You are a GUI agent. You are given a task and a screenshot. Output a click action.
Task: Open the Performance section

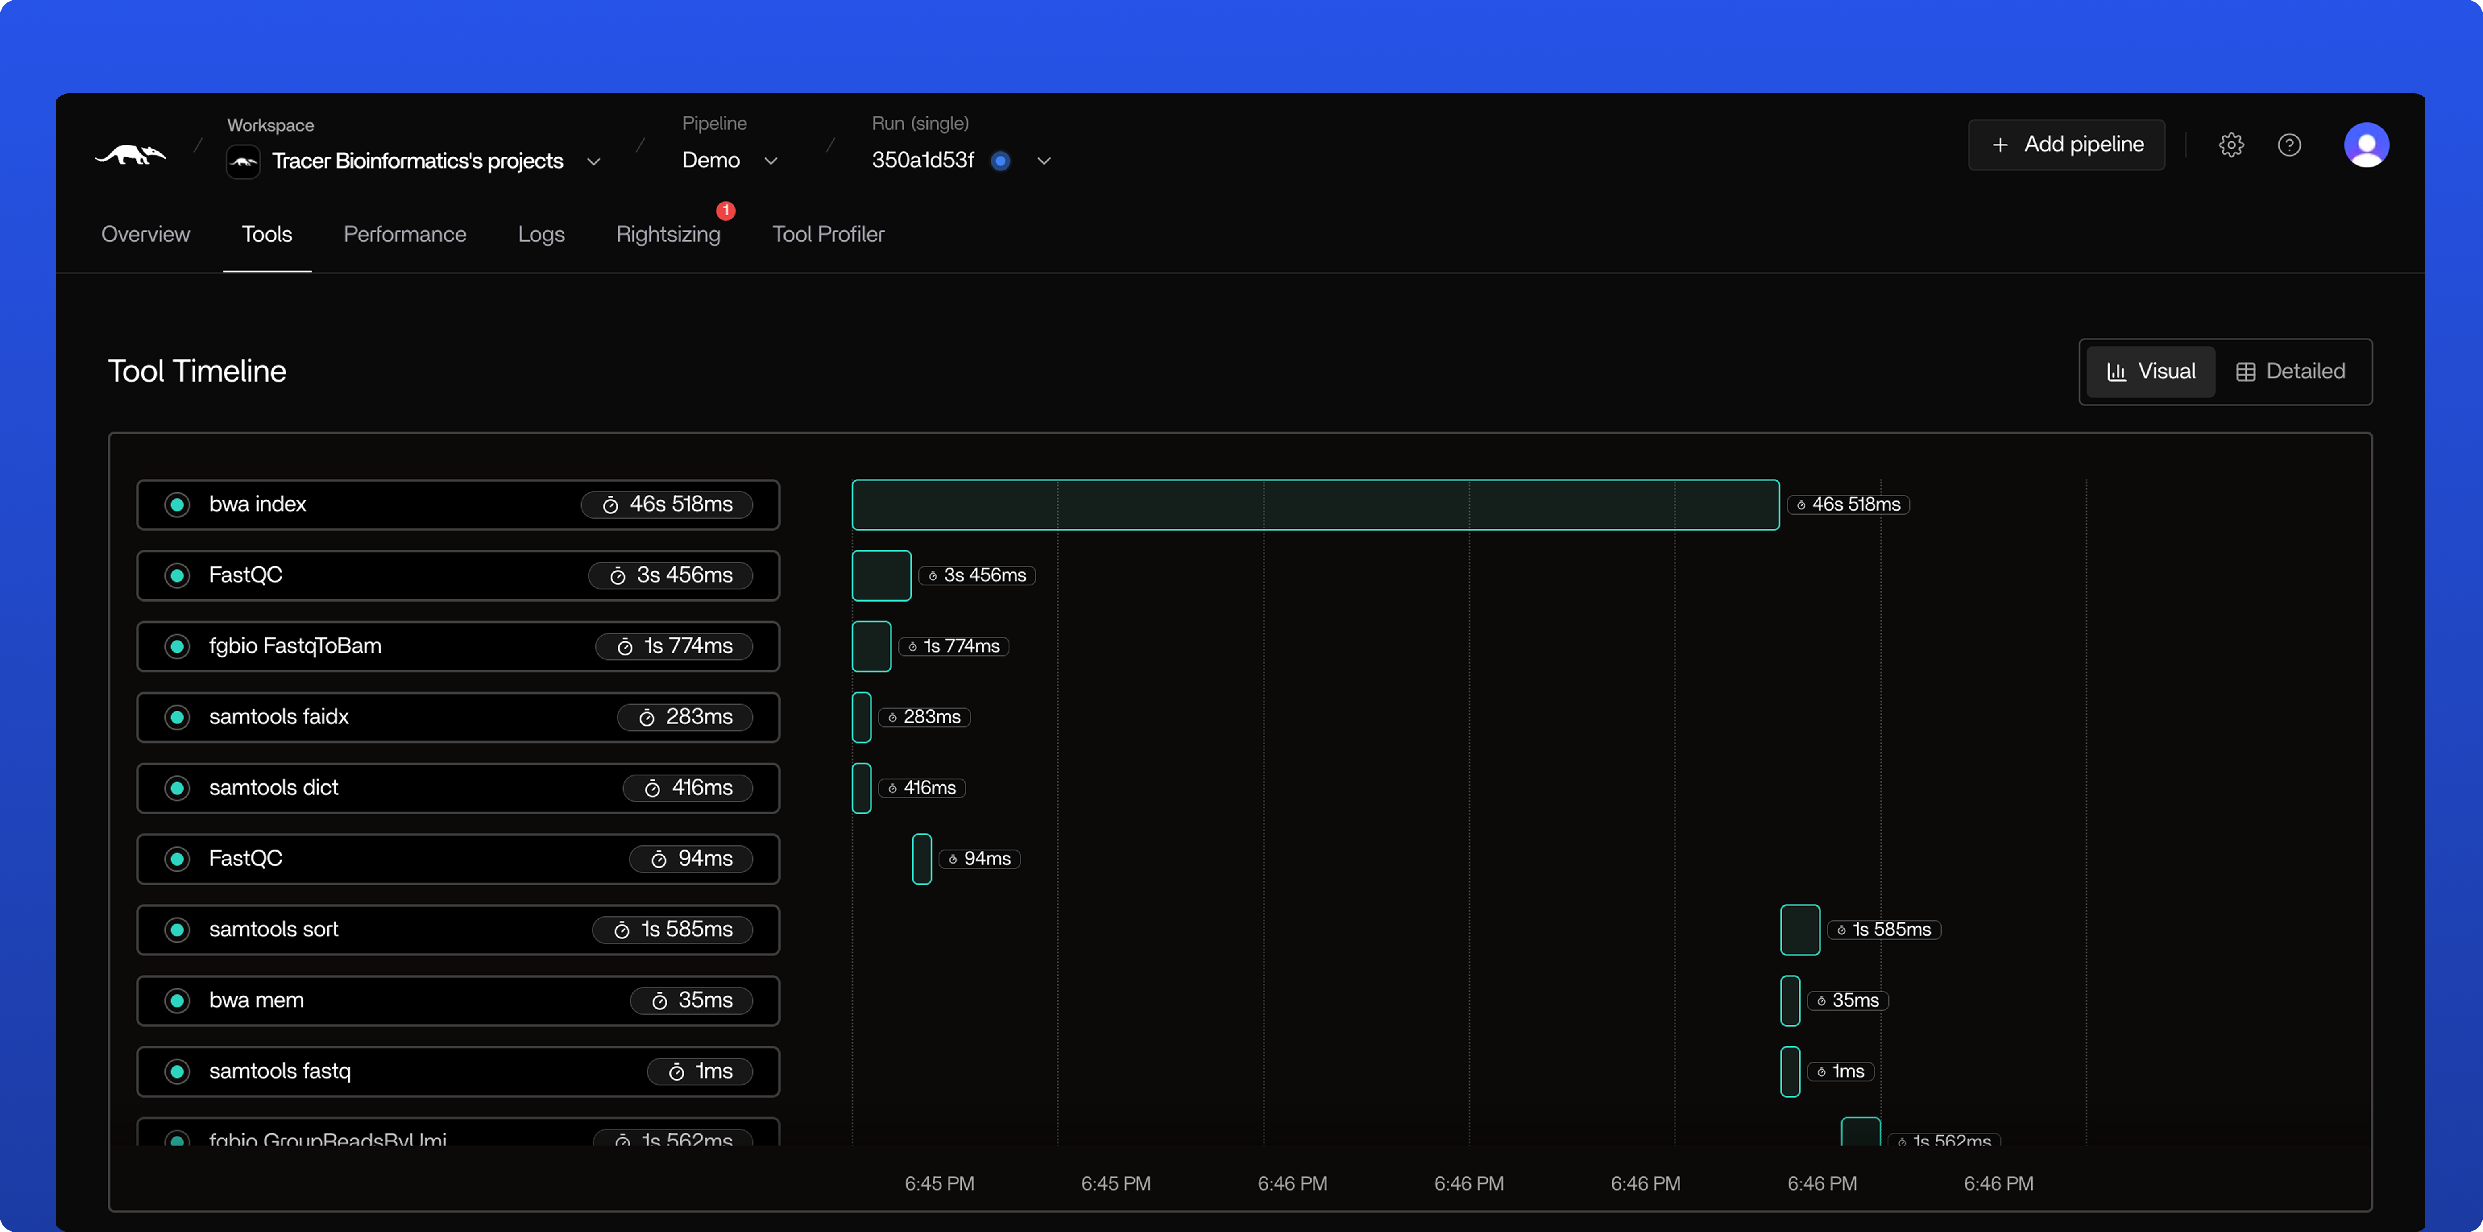click(405, 234)
